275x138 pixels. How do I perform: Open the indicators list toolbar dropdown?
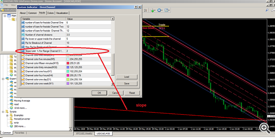coord(153,10)
